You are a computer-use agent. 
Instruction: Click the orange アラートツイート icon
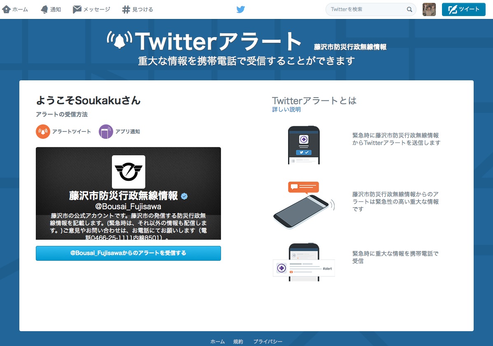pyautogui.click(x=43, y=131)
